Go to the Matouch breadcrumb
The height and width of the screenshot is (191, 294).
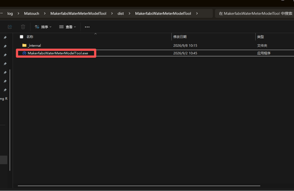31,14
